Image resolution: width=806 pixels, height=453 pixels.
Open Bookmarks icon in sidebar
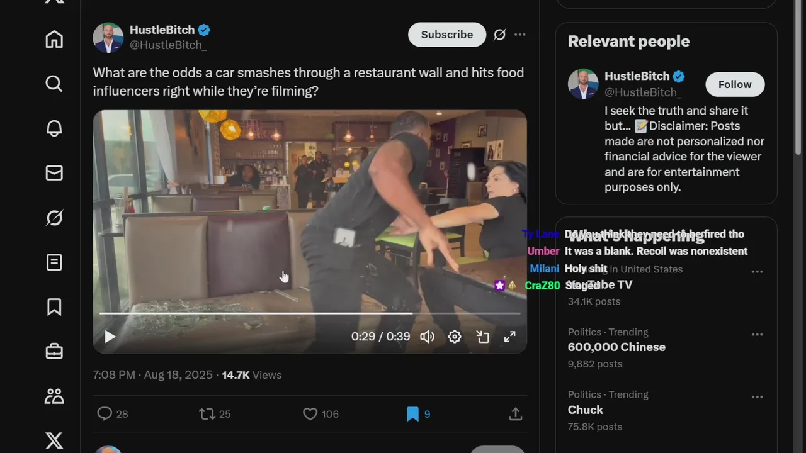click(54, 307)
